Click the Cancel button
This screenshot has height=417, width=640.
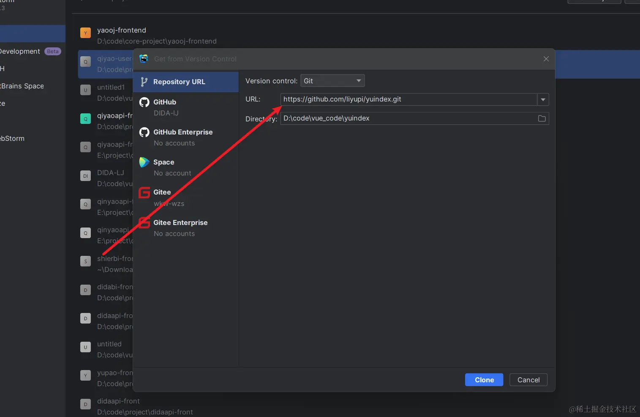tap(528, 380)
